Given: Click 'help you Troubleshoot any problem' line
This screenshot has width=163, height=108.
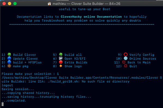Looking at the screenshot, I should coord(56,20).
